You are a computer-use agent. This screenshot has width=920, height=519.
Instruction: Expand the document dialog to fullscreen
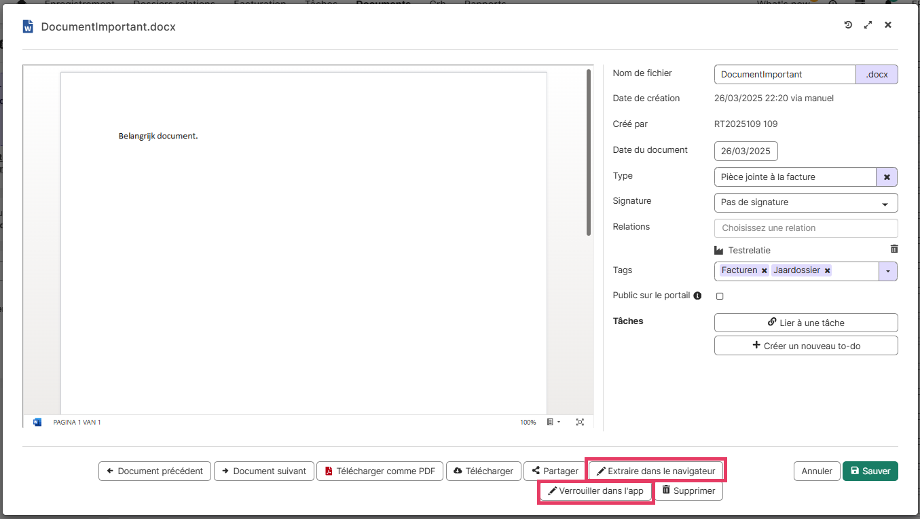[x=868, y=25]
